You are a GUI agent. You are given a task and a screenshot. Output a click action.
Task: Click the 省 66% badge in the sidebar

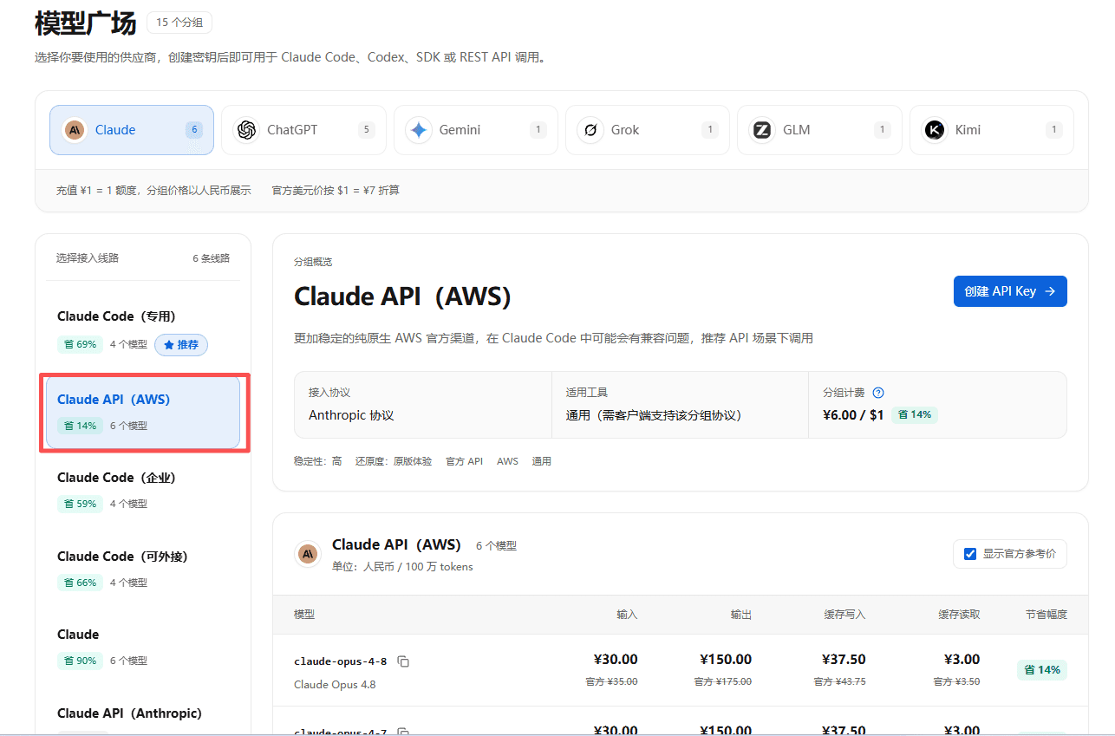coord(80,583)
